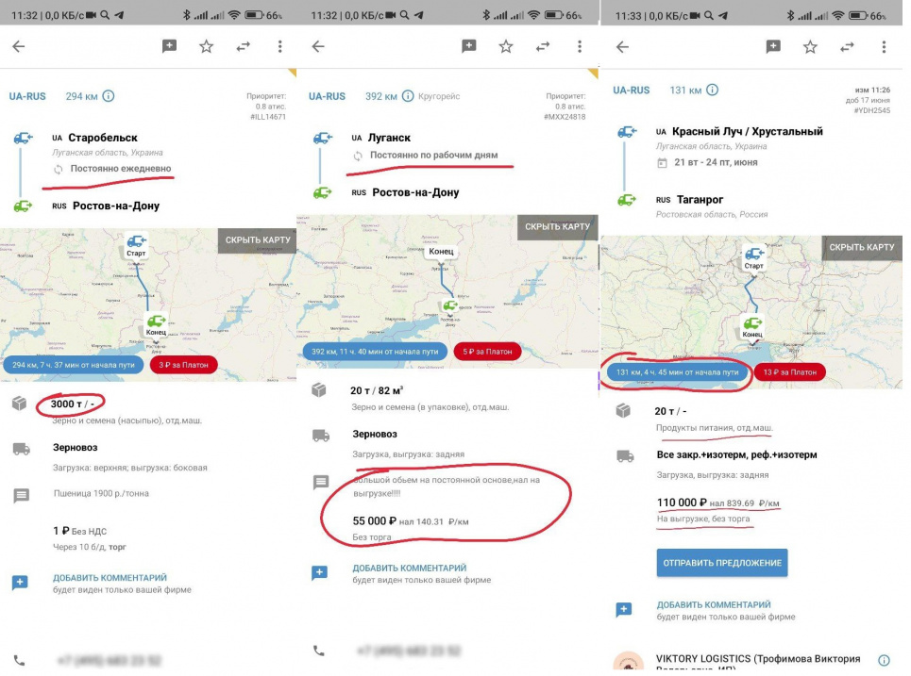Tap the phone icon in Старобельск listing

pyautogui.click(x=20, y=660)
